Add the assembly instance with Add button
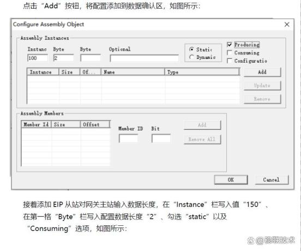This screenshot has width=301, height=251. pos(262,72)
